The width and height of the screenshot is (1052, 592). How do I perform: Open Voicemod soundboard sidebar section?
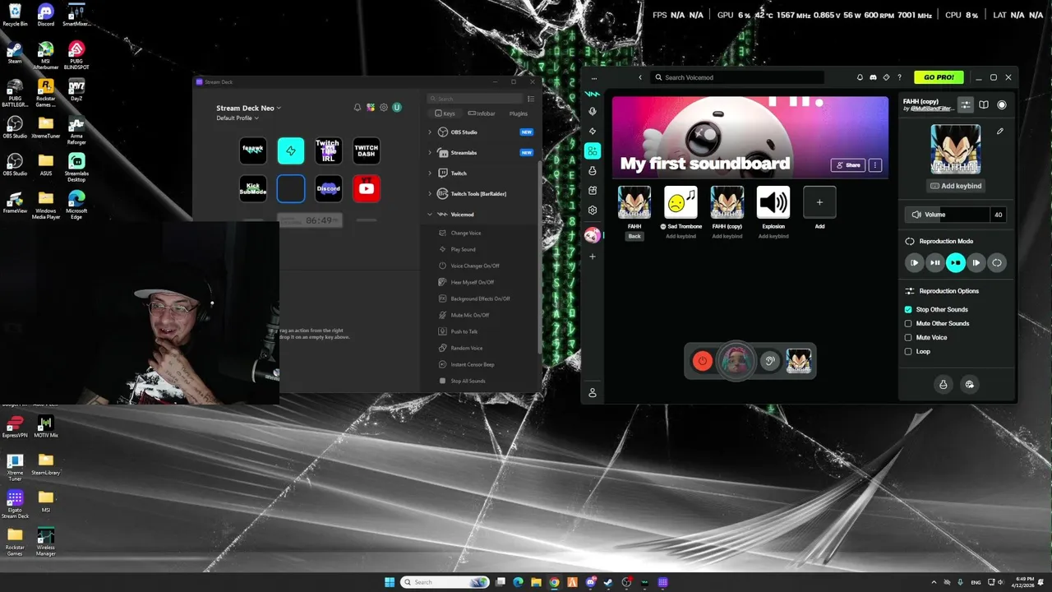tap(593, 150)
